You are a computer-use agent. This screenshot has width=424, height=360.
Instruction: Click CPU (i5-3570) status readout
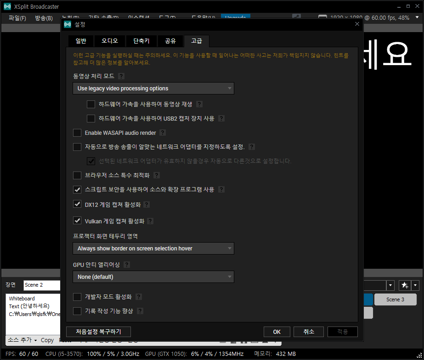92,354
